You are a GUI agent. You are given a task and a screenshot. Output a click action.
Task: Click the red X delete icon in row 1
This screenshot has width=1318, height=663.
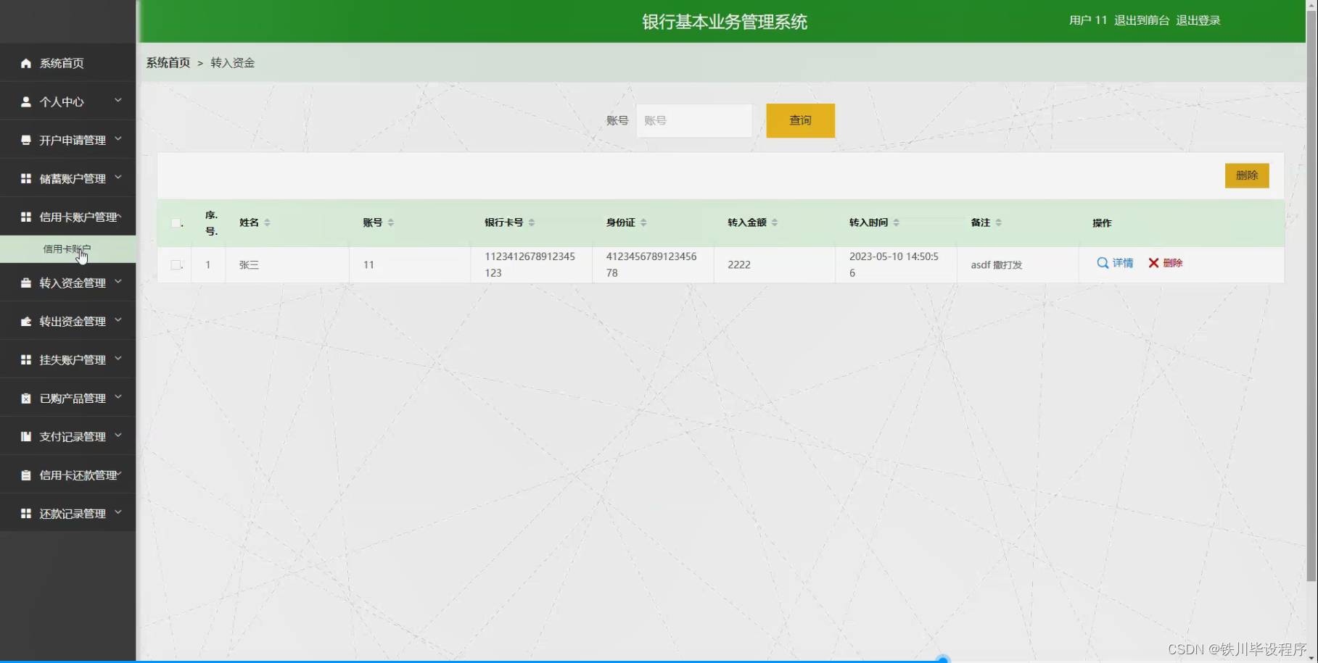[1153, 263]
